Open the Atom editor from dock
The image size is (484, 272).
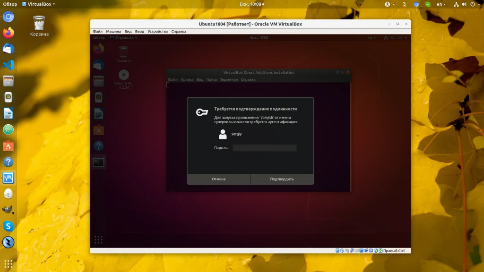(9, 129)
